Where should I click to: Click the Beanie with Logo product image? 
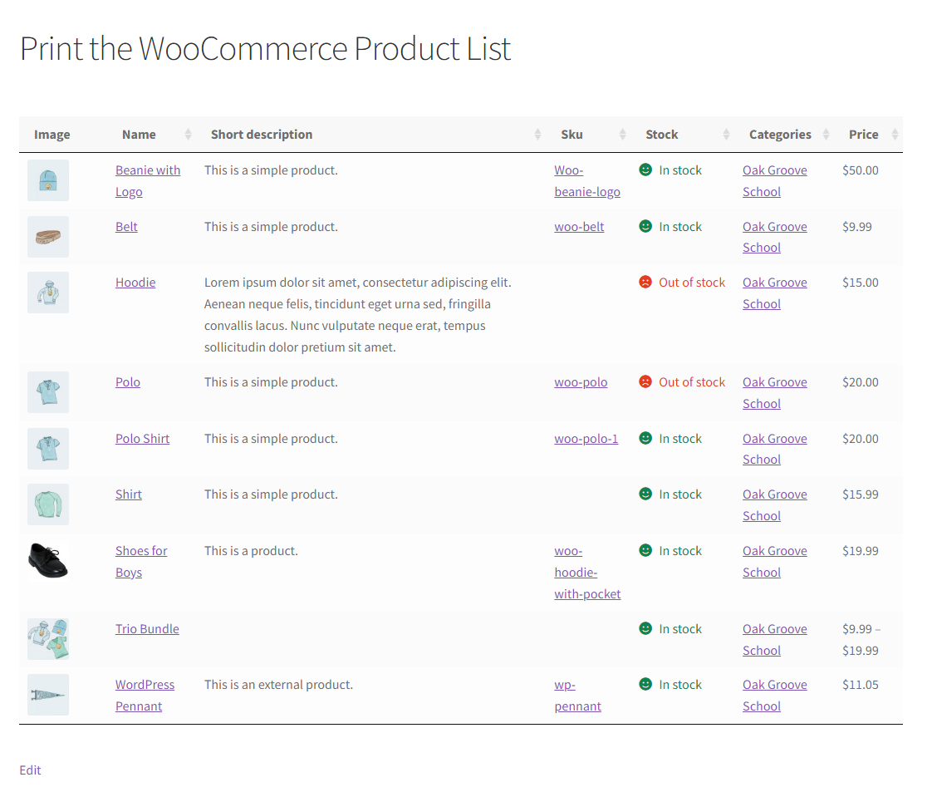tap(48, 180)
